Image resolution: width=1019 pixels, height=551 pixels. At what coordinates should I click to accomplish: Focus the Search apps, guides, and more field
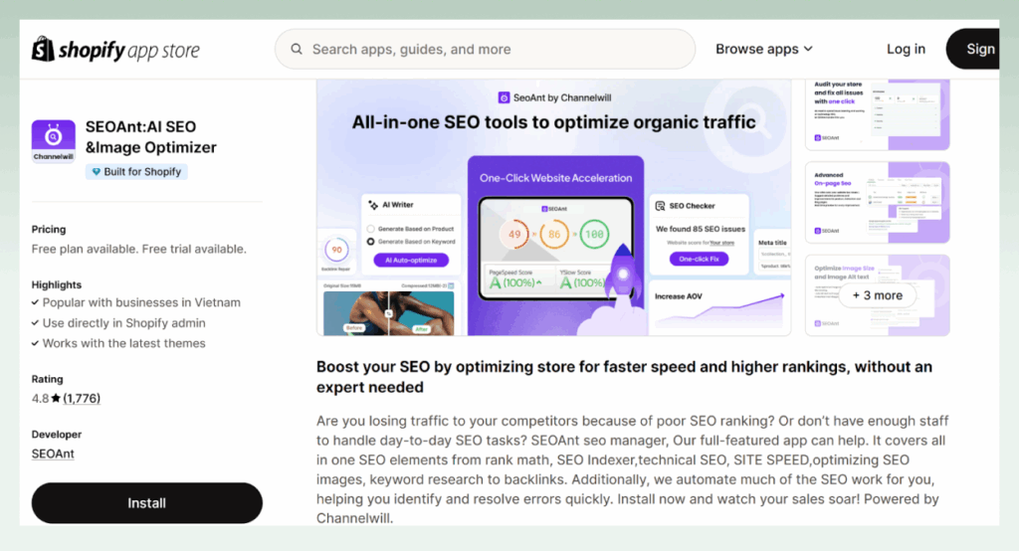(485, 49)
